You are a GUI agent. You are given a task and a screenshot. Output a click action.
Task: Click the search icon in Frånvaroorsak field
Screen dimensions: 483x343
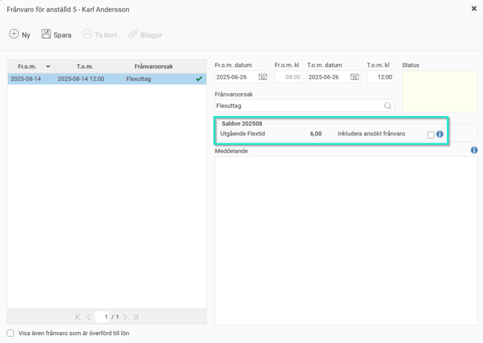388,106
